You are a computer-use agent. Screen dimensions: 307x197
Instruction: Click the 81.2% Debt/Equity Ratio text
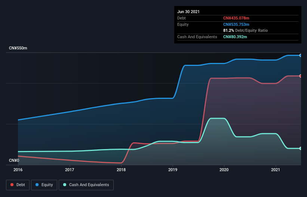click(x=246, y=30)
